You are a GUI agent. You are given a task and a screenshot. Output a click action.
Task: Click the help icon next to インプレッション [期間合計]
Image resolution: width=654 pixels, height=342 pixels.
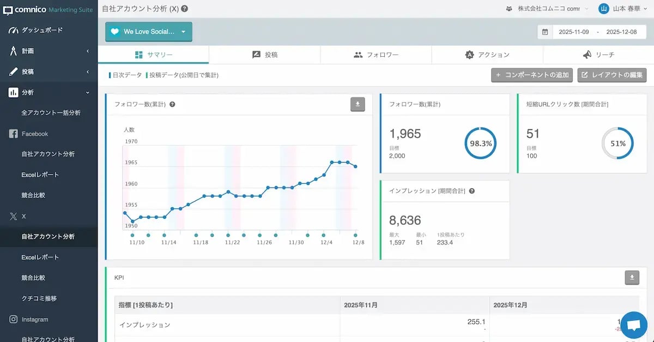point(472,191)
